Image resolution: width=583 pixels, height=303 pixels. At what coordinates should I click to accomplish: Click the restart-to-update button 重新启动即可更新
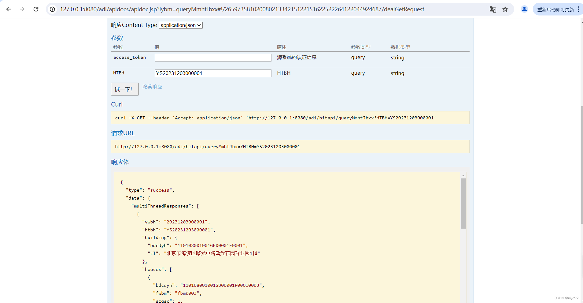[x=555, y=9]
